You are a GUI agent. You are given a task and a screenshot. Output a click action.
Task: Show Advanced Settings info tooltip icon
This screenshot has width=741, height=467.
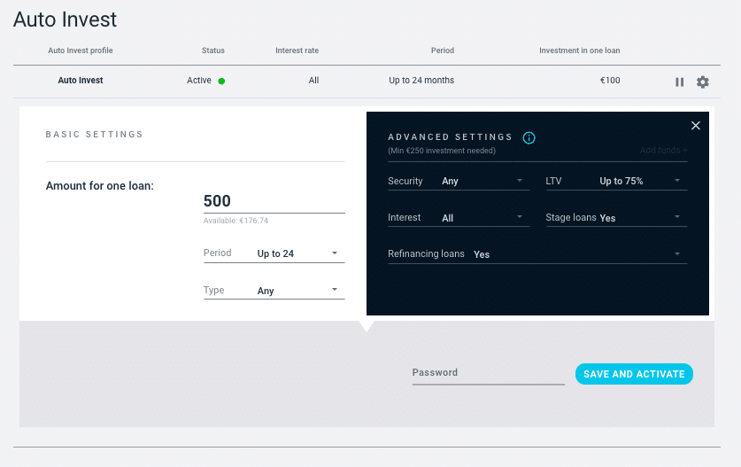click(529, 137)
